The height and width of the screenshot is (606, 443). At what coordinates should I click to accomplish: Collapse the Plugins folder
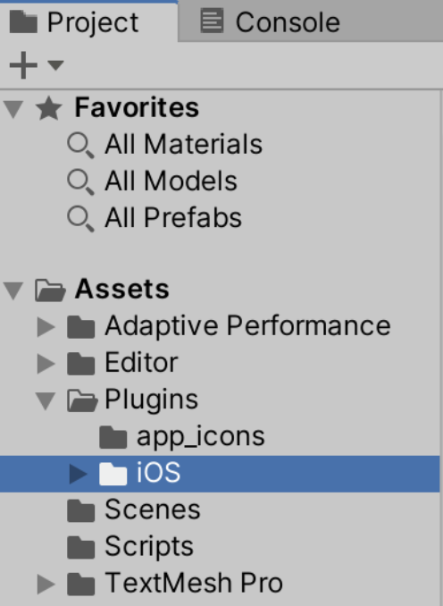click(46, 400)
